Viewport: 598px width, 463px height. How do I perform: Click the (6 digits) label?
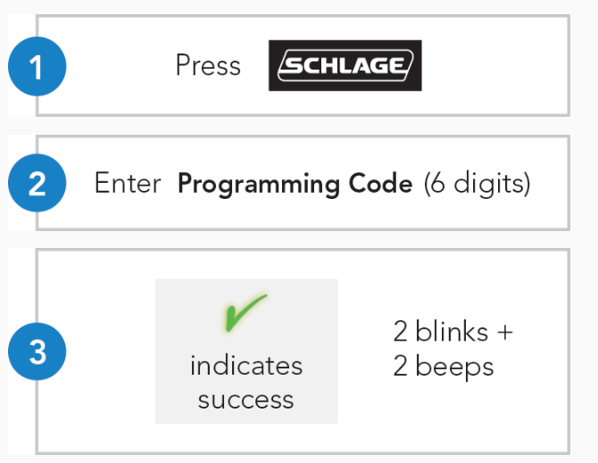(x=478, y=184)
